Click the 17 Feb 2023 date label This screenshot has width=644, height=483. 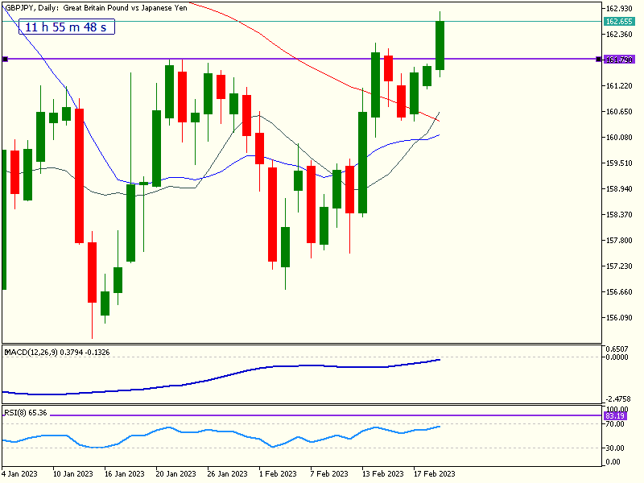(x=435, y=473)
